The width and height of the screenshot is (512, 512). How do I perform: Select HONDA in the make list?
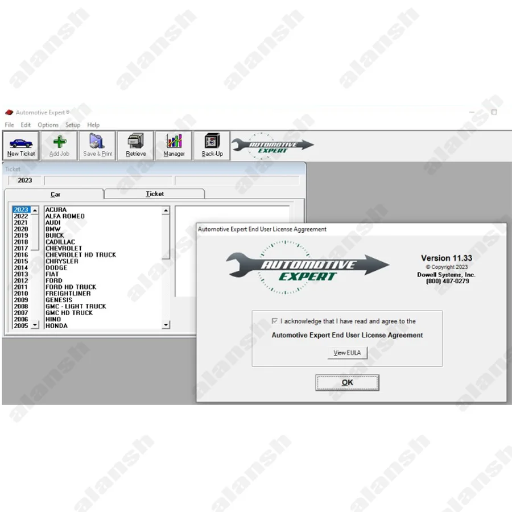pyautogui.click(x=56, y=325)
